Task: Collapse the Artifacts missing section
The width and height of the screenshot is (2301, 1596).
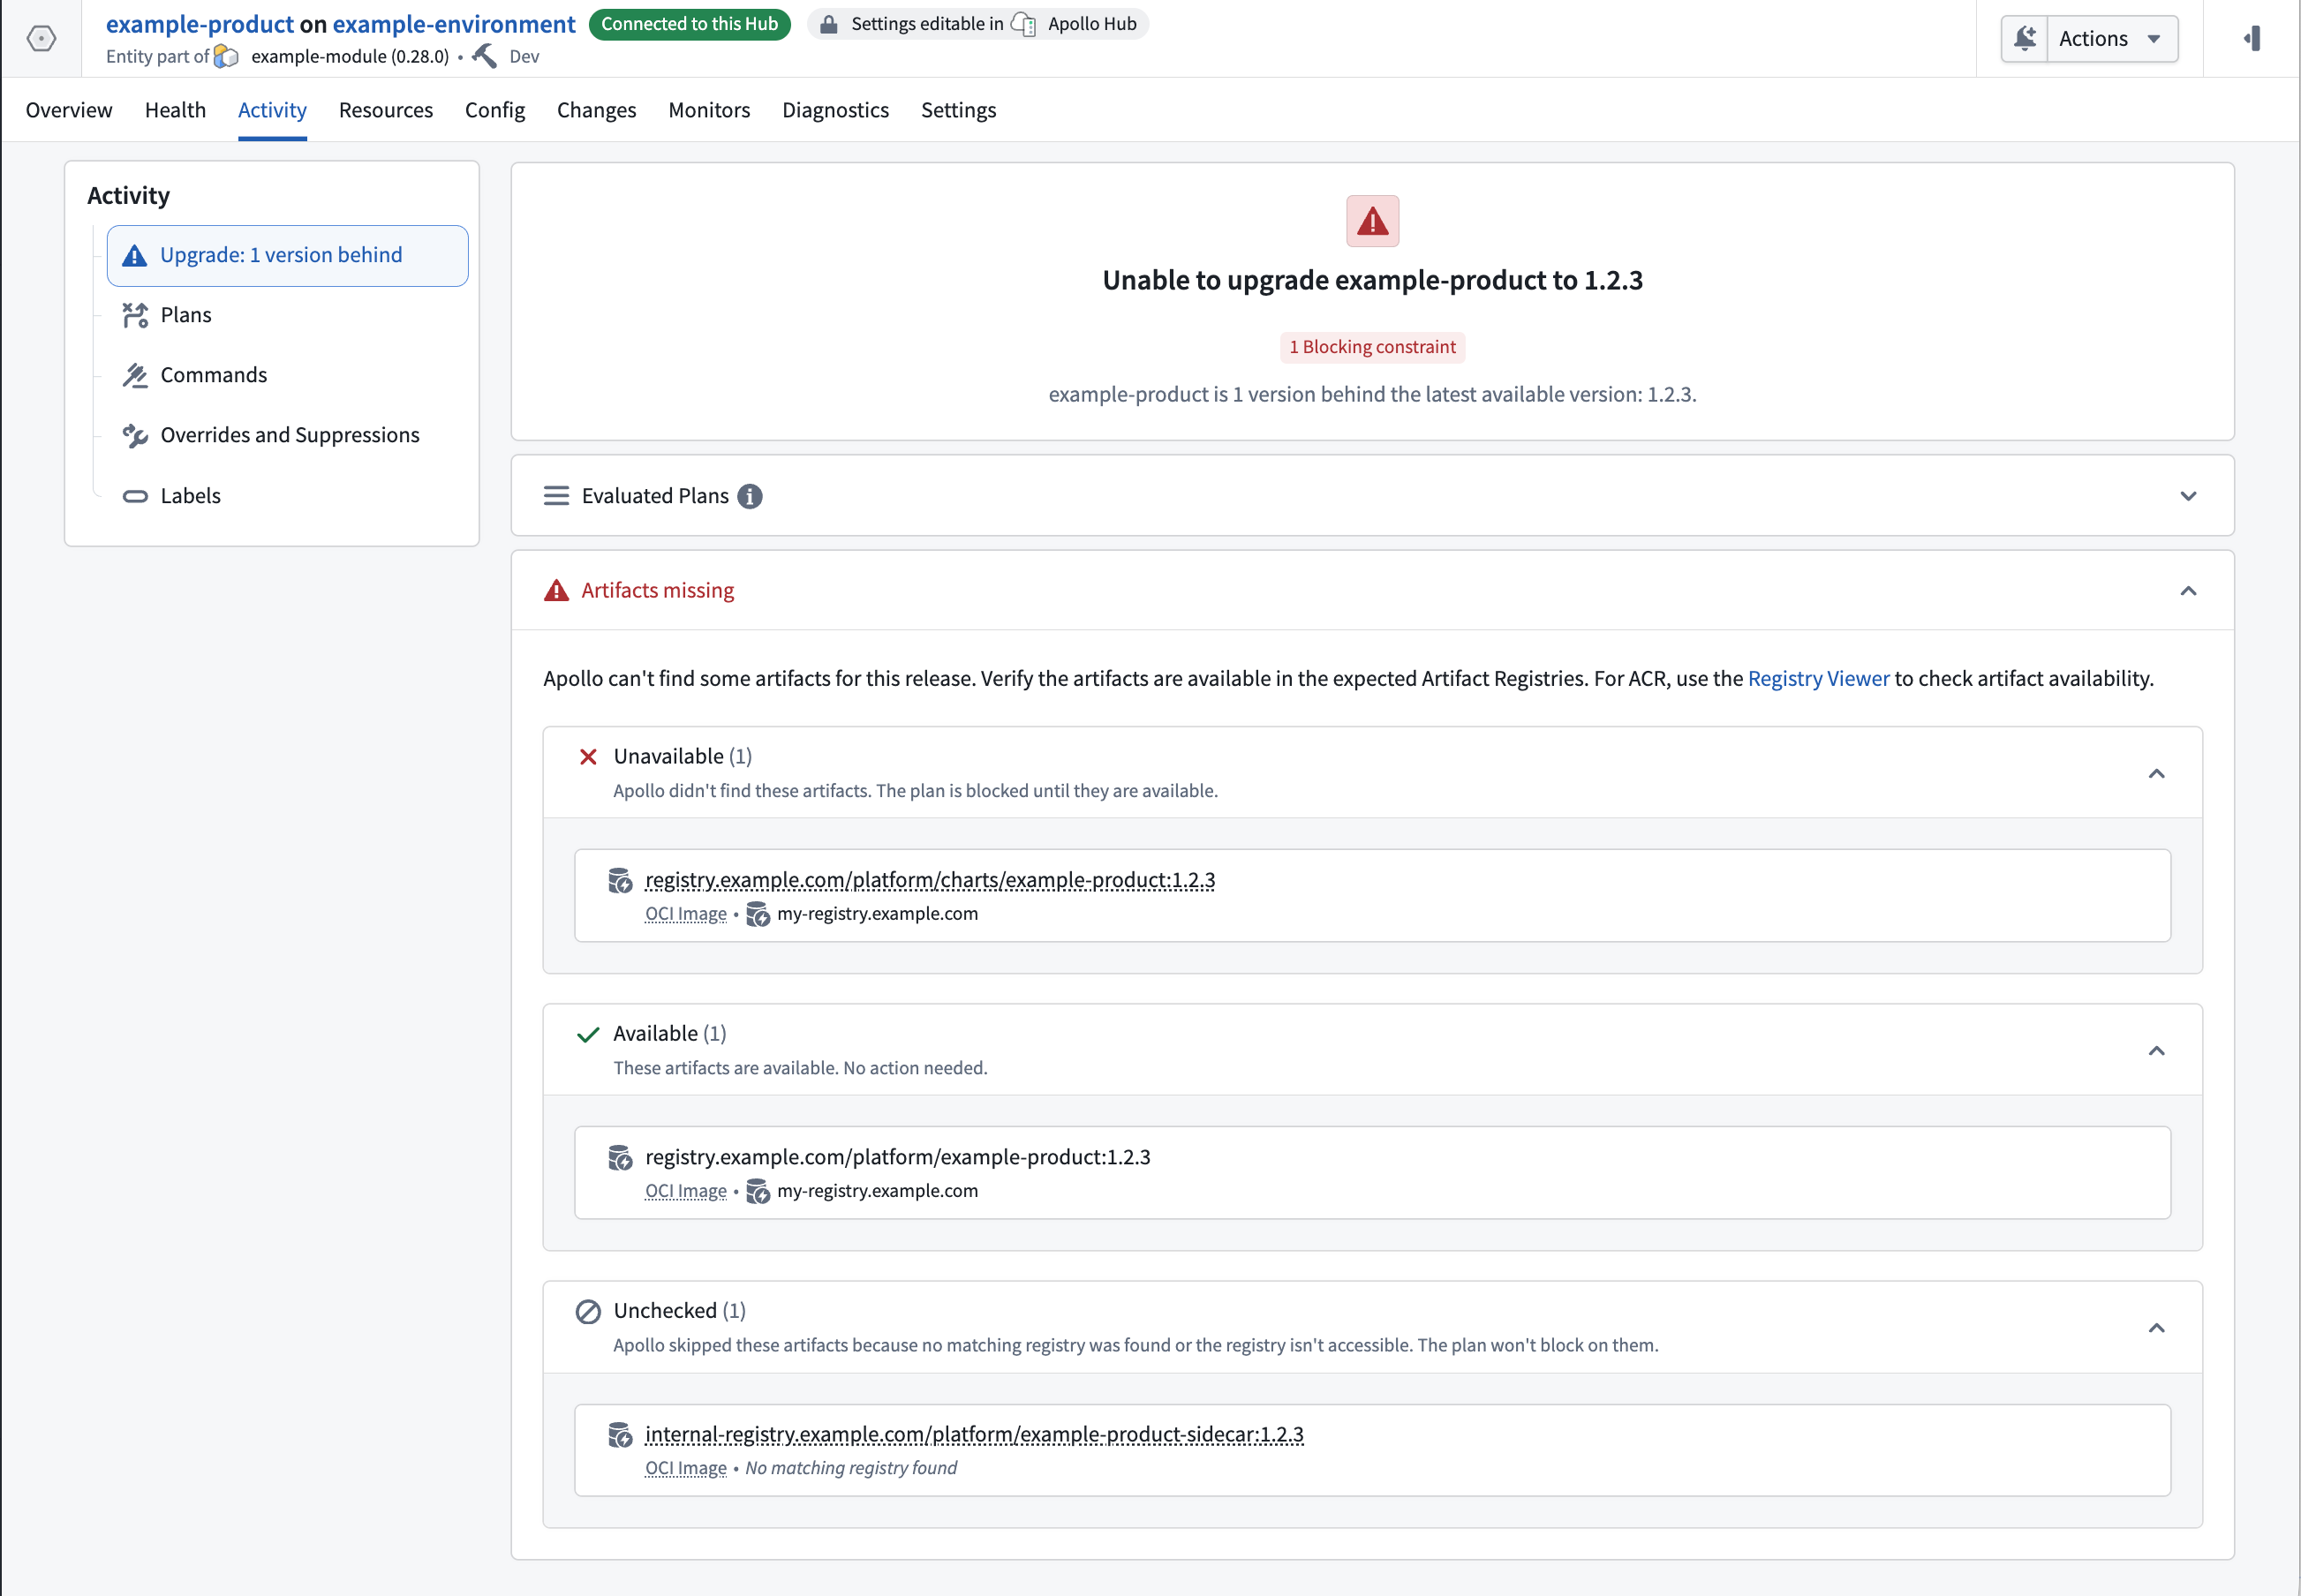Action: pyautogui.click(x=2188, y=591)
